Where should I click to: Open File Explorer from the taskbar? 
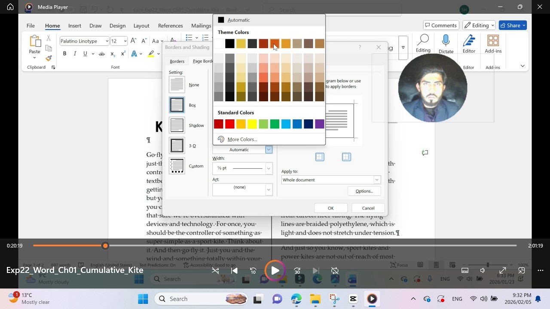coord(315,299)
